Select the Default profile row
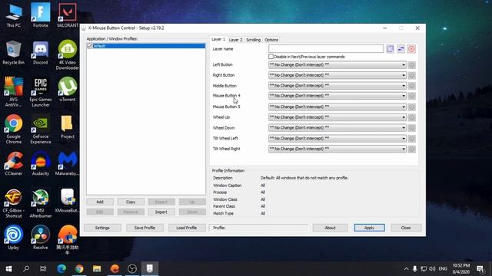Image resolution: width=492 pixels, height=276 pixels. tap(146, 46)
